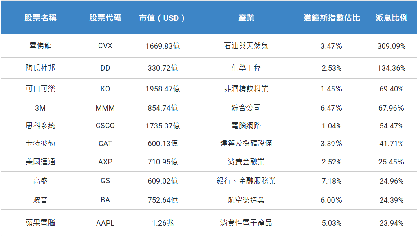Select the 波音 stock name cell
The image size is (418, 237).
[x=40, y=200]
